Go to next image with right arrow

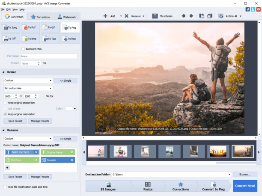(x=191, y=16)
